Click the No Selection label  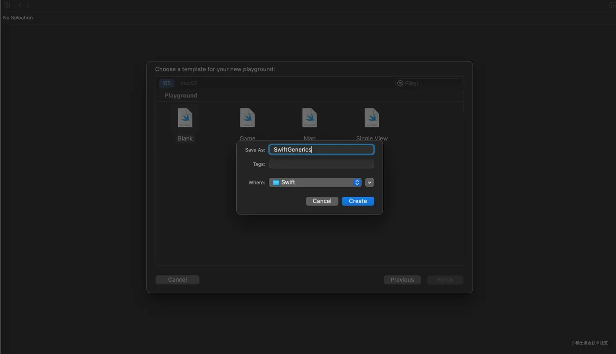coord(18,18)
